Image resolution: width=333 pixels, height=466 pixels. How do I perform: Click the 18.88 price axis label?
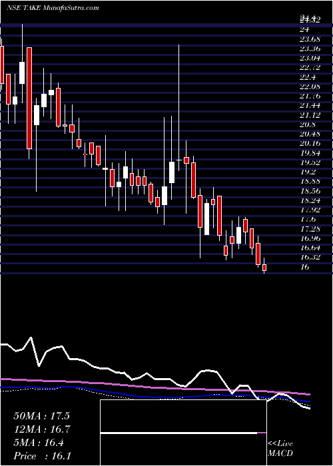pos(310,181)
